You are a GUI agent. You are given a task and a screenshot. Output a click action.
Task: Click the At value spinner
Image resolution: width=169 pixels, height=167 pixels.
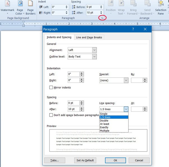click(x=145, y=109)
